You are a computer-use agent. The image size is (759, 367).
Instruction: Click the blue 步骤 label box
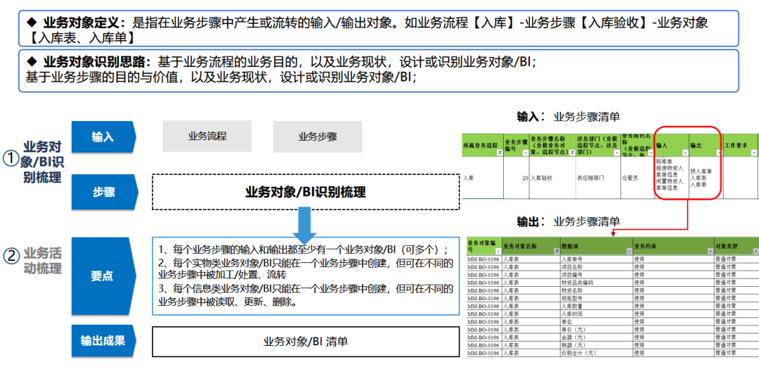pos(103,192)
